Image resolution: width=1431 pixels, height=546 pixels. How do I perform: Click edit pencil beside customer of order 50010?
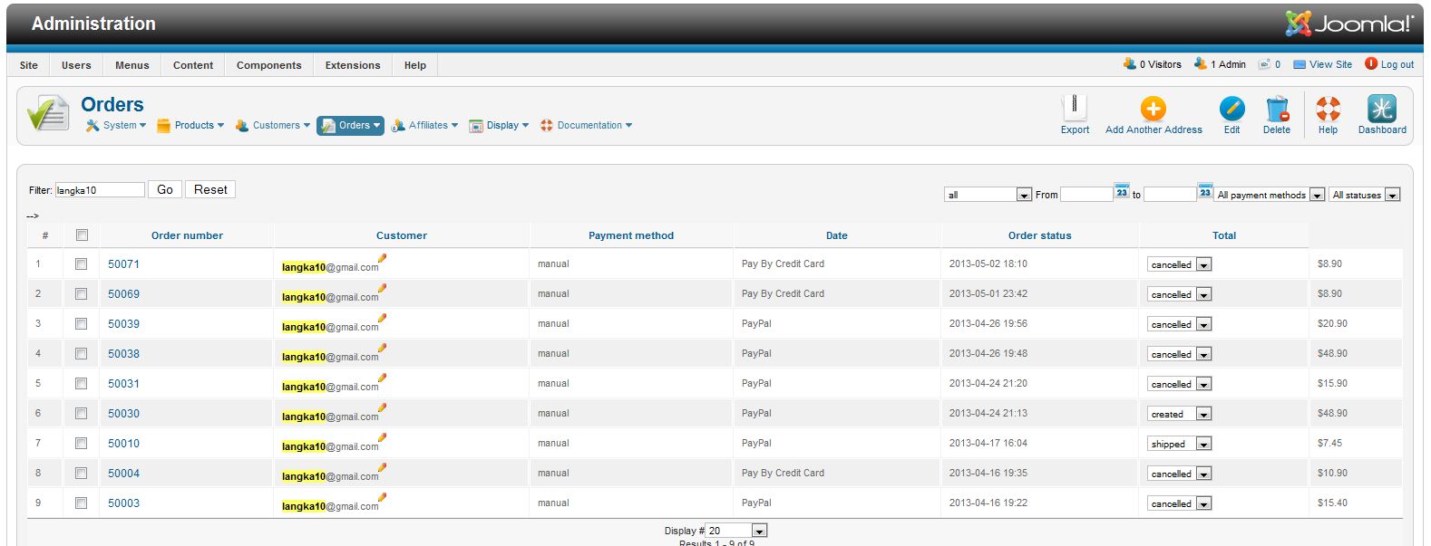pyautogui.click(x=383, y=437)
